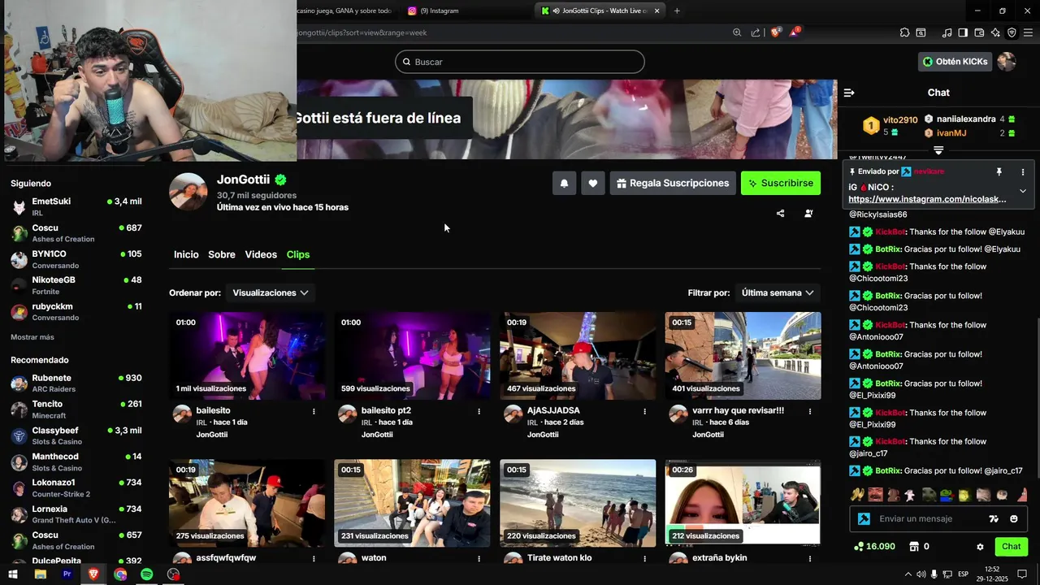
Task: Click the Buscar search field
Action: [x=520, y=62]
